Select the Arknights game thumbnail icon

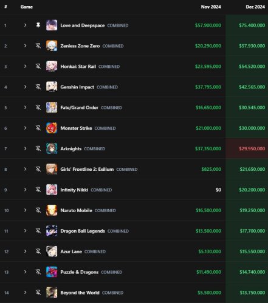52,148
